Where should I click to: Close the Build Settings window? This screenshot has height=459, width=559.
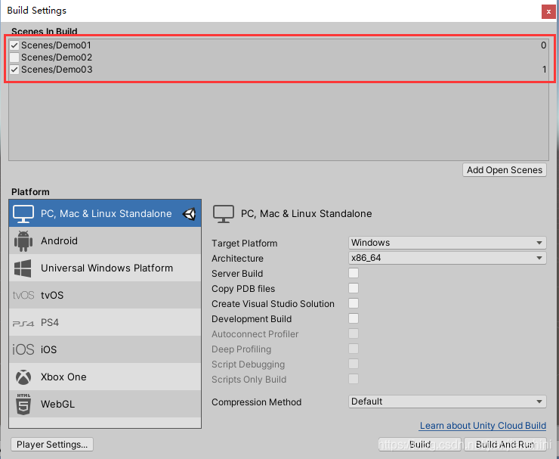[548, 12]
